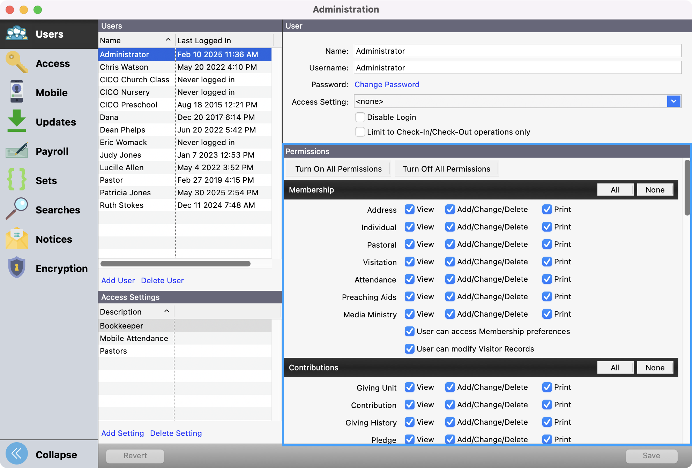
Task: Click Turn Off All Permissions button
Action: [446, 169]
